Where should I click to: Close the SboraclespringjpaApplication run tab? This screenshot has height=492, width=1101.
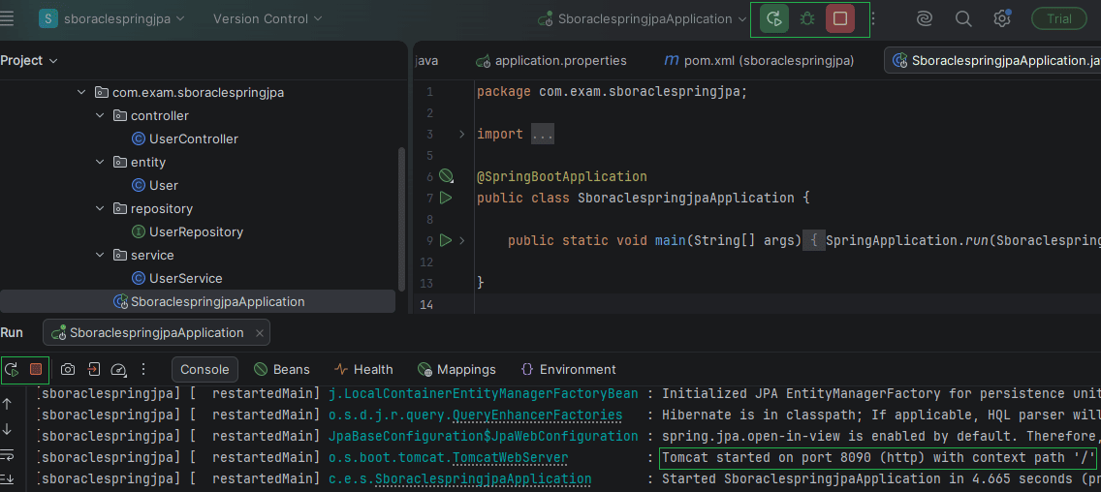pyautogui.click(x=260, y=333)
